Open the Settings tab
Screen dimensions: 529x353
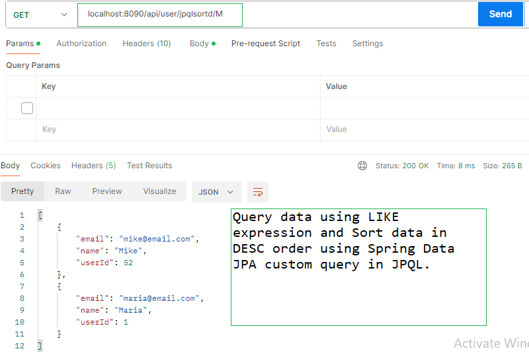[368, 44]
